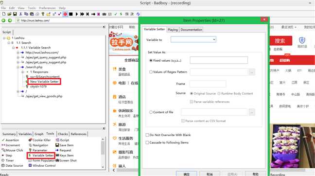The height and width of the screenshot is (176, 315).
Task: Select the Form Populator tool
Action: 42,160
